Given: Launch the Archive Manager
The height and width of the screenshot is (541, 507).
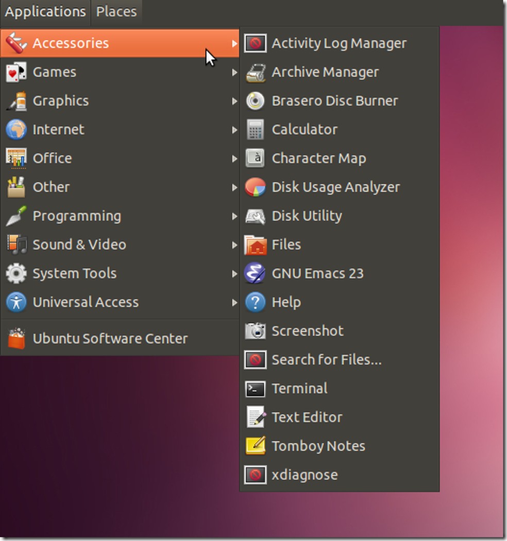Looking at the screenshot, I should (325, 72).
